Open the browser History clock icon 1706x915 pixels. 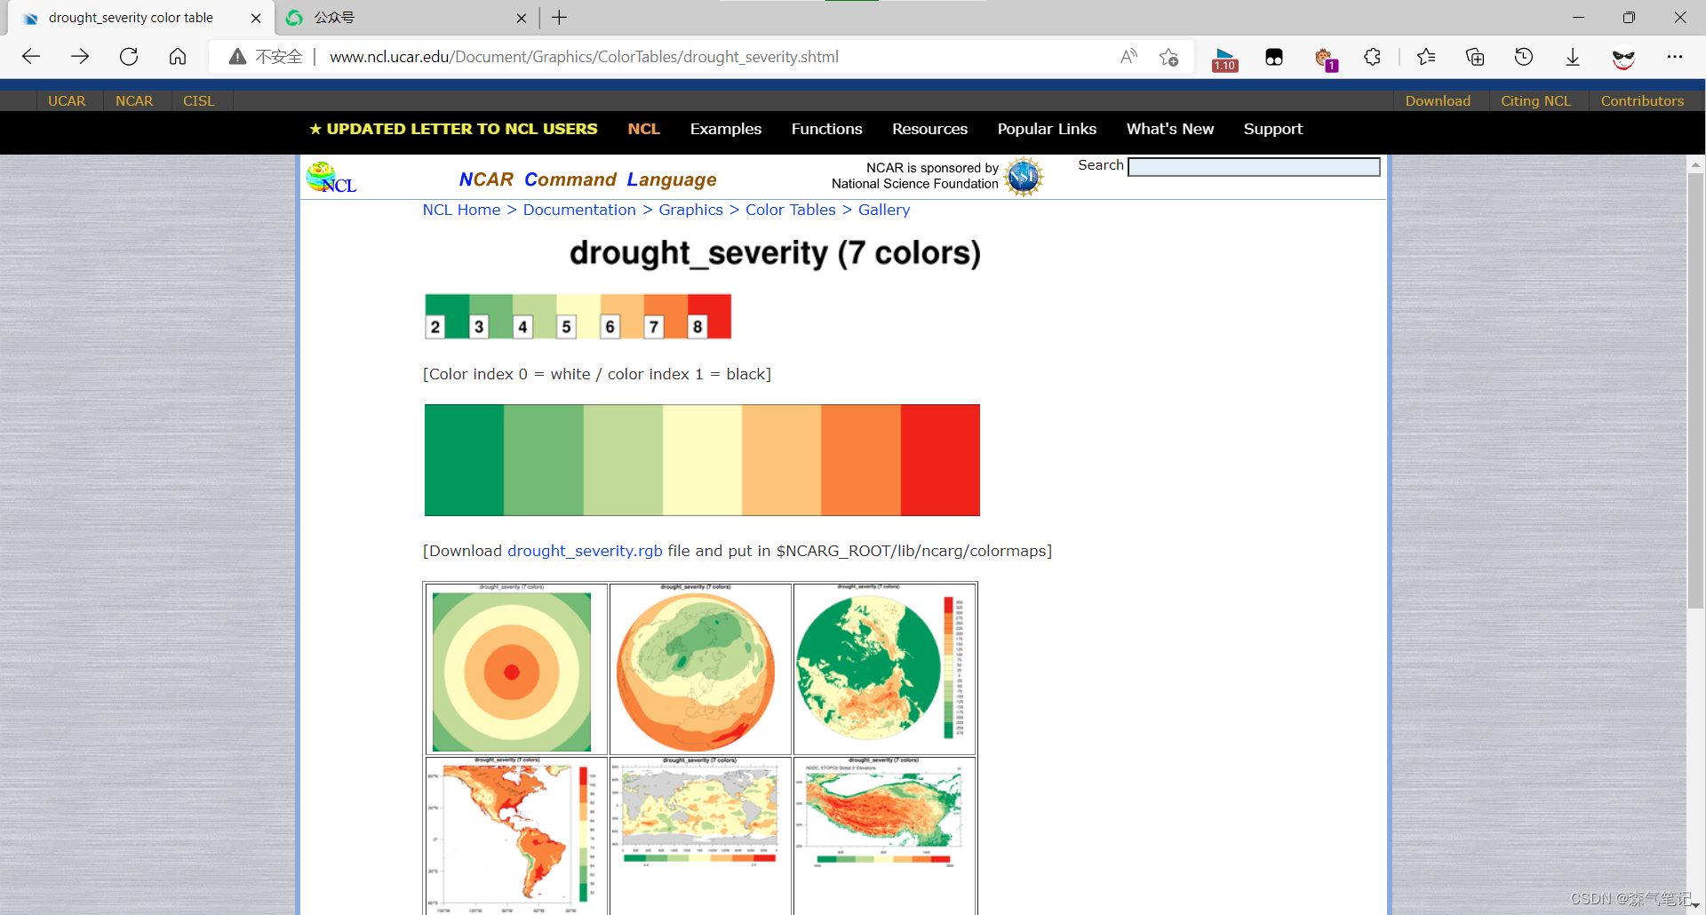coord(1524,57)
